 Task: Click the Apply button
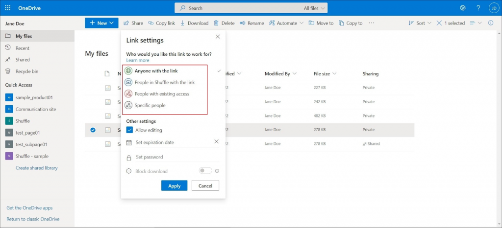click(x=174, y=186)
